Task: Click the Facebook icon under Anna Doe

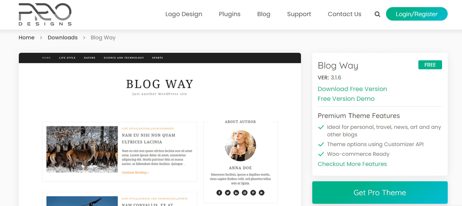Action: pos(219,193)
